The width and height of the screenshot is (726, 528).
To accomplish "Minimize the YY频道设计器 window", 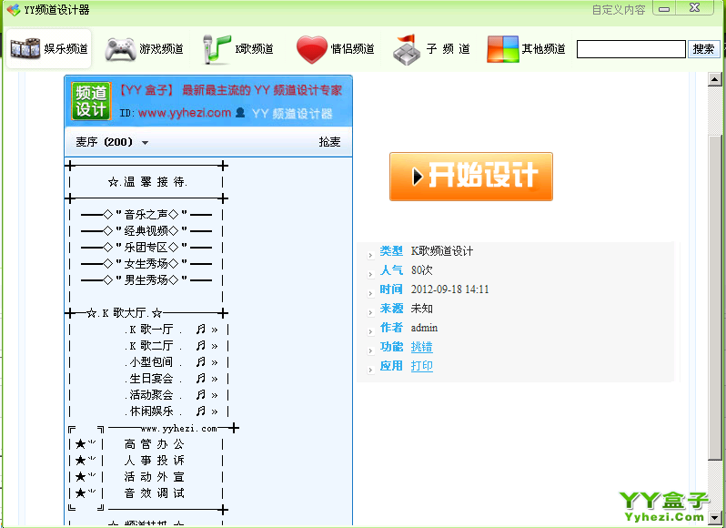I will 664,8.
